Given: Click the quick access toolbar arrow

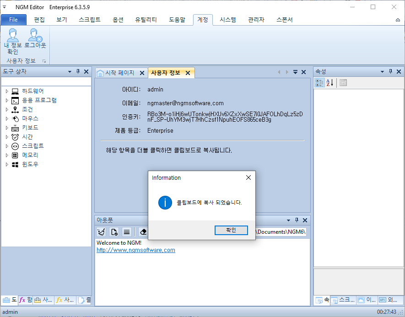Looking at the screenshot, I should 4,7.
